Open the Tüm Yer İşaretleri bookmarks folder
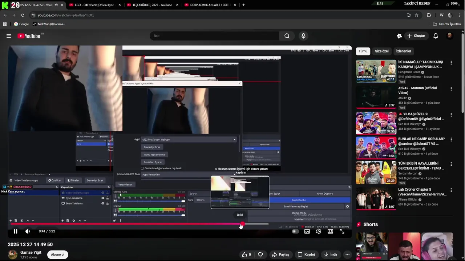 pos(447,24)
